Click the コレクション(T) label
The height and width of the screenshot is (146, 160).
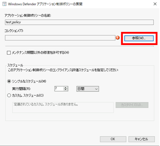[x=14, y=31]
